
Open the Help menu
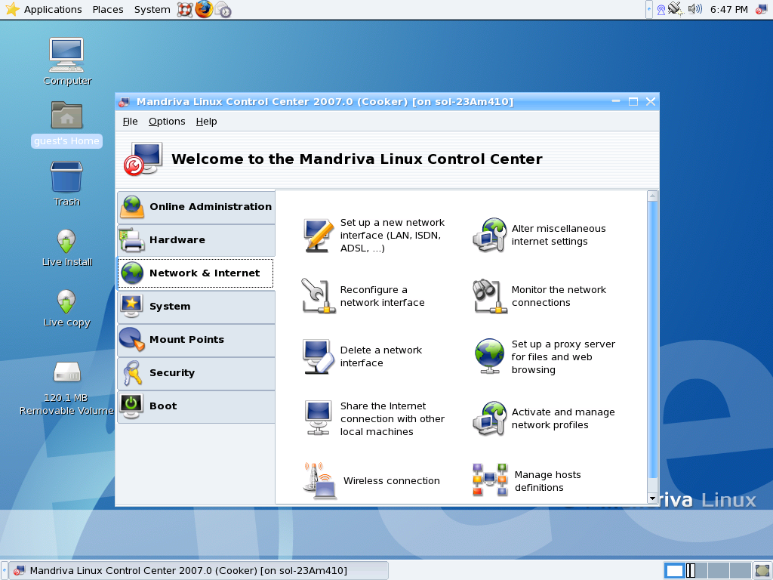pyautogui.click(x=206, y=122)
